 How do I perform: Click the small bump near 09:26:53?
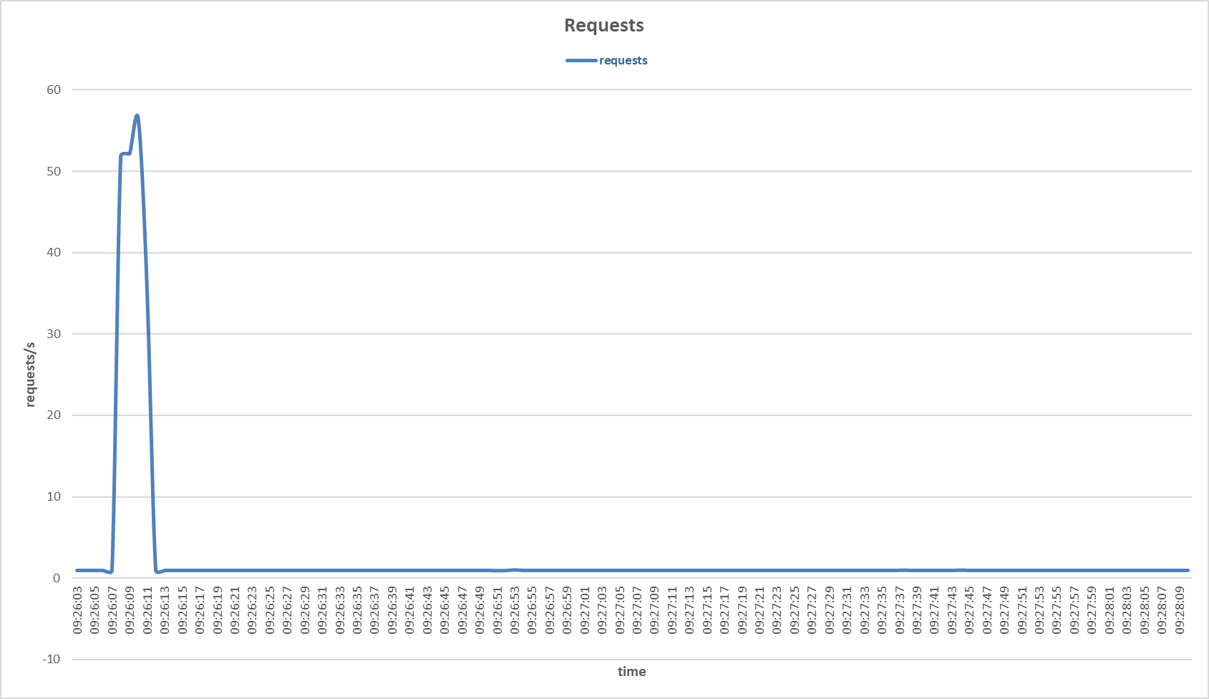pos(514,568)
